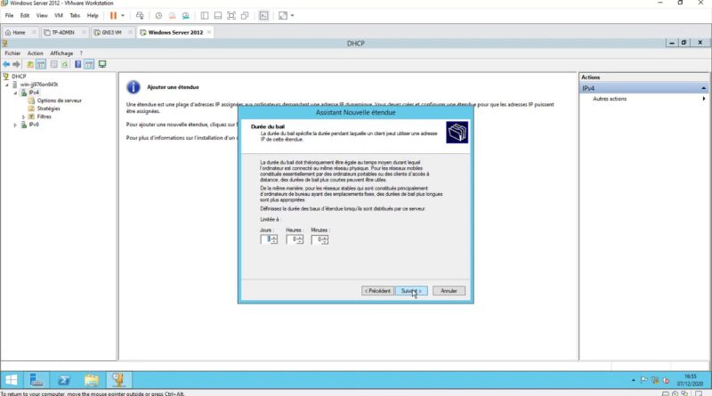The image size is (712, 396).
Task: Click the refresh icon in DHCP toolbar
Action: pos(64,64)
